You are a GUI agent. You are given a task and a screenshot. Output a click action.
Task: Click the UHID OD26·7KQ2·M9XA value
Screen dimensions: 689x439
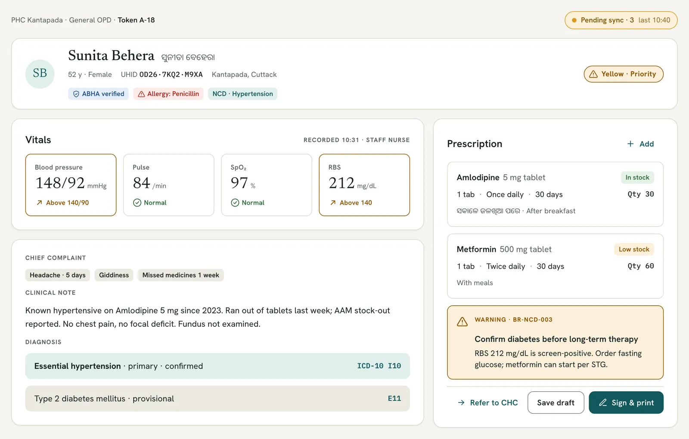click(x=171, y=74)
